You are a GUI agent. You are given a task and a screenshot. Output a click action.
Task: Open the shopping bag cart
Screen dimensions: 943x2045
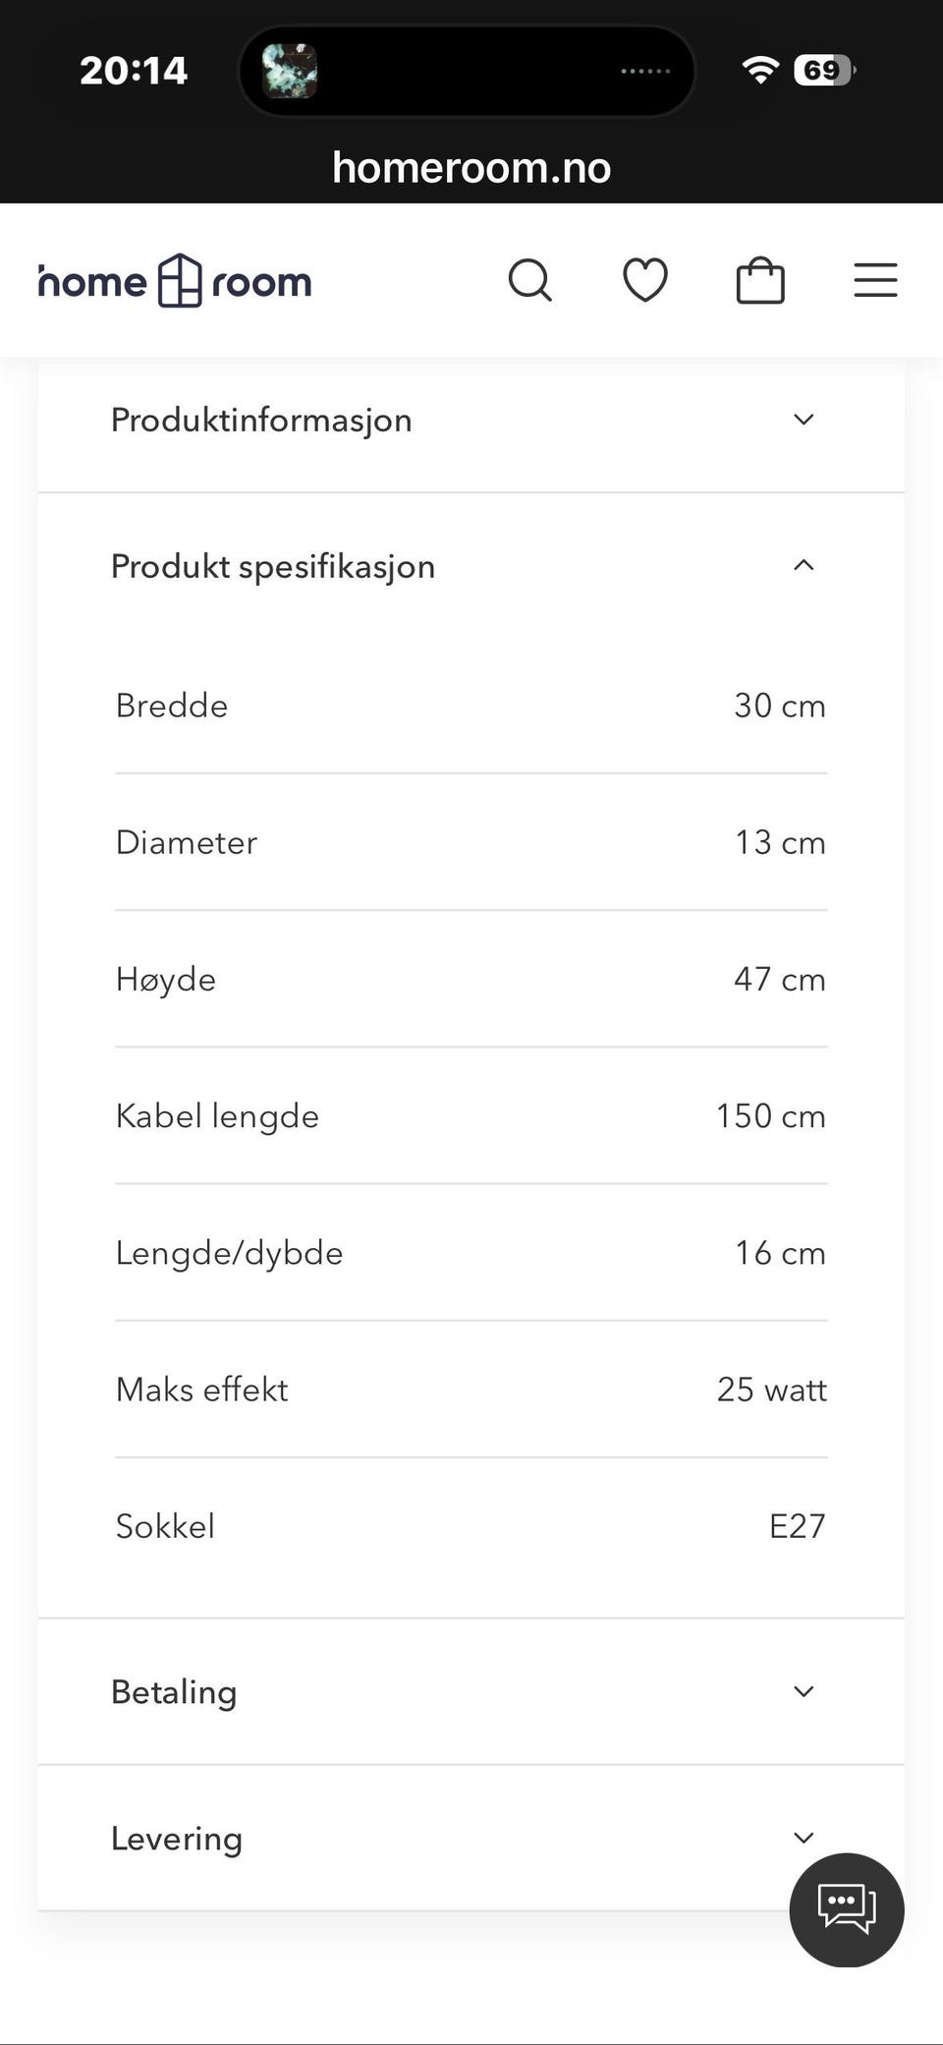pos(760,281)
